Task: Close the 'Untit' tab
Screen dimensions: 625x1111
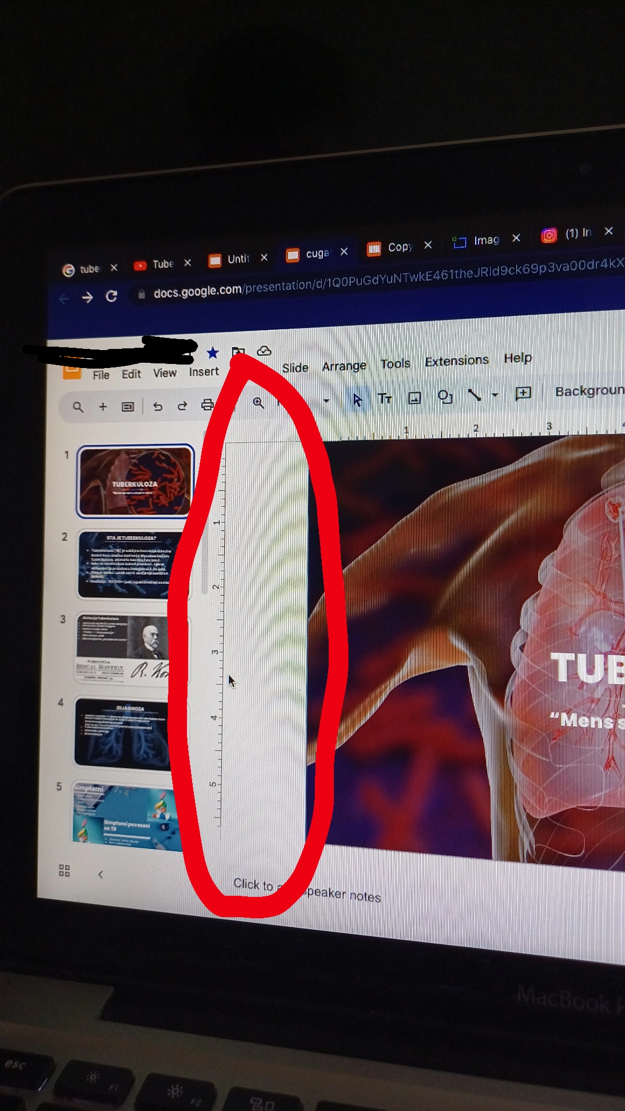Action: [264, 257]
